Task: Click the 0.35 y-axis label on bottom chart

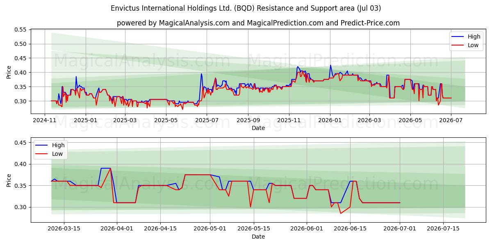Action: (20, 186)
